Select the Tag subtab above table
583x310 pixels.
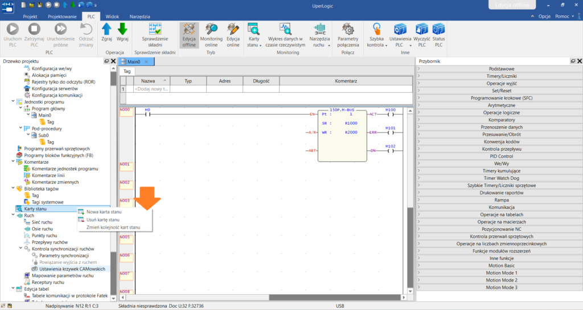point(127,71)
